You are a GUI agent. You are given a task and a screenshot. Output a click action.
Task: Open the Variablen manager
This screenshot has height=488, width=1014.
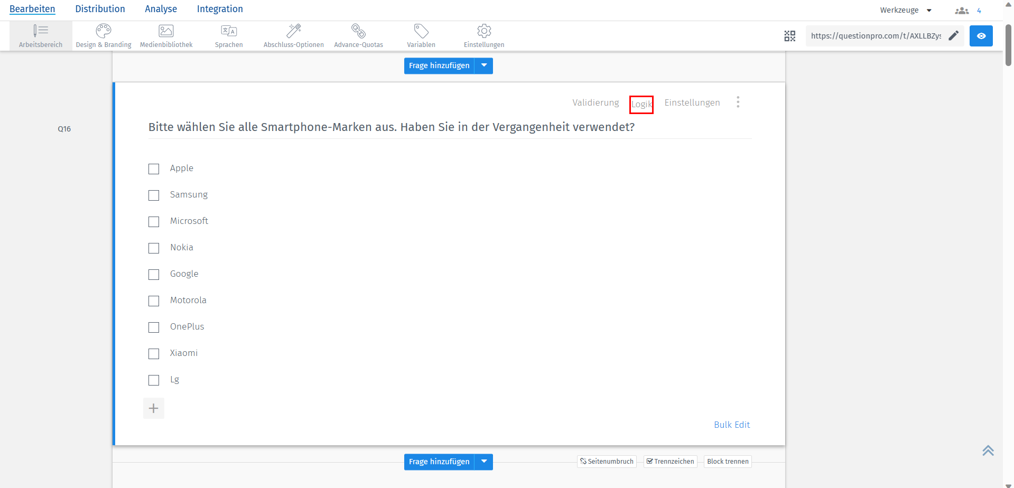(x=421, y=35)
